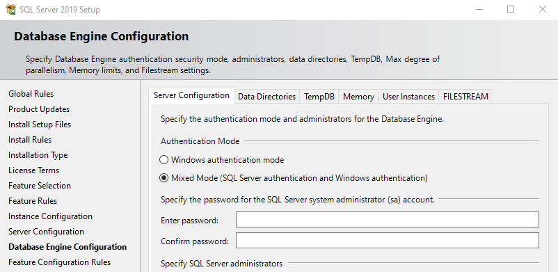
Task: Minimize the SQL Server 2019 Setup window
Action: (x=479, y=9)
